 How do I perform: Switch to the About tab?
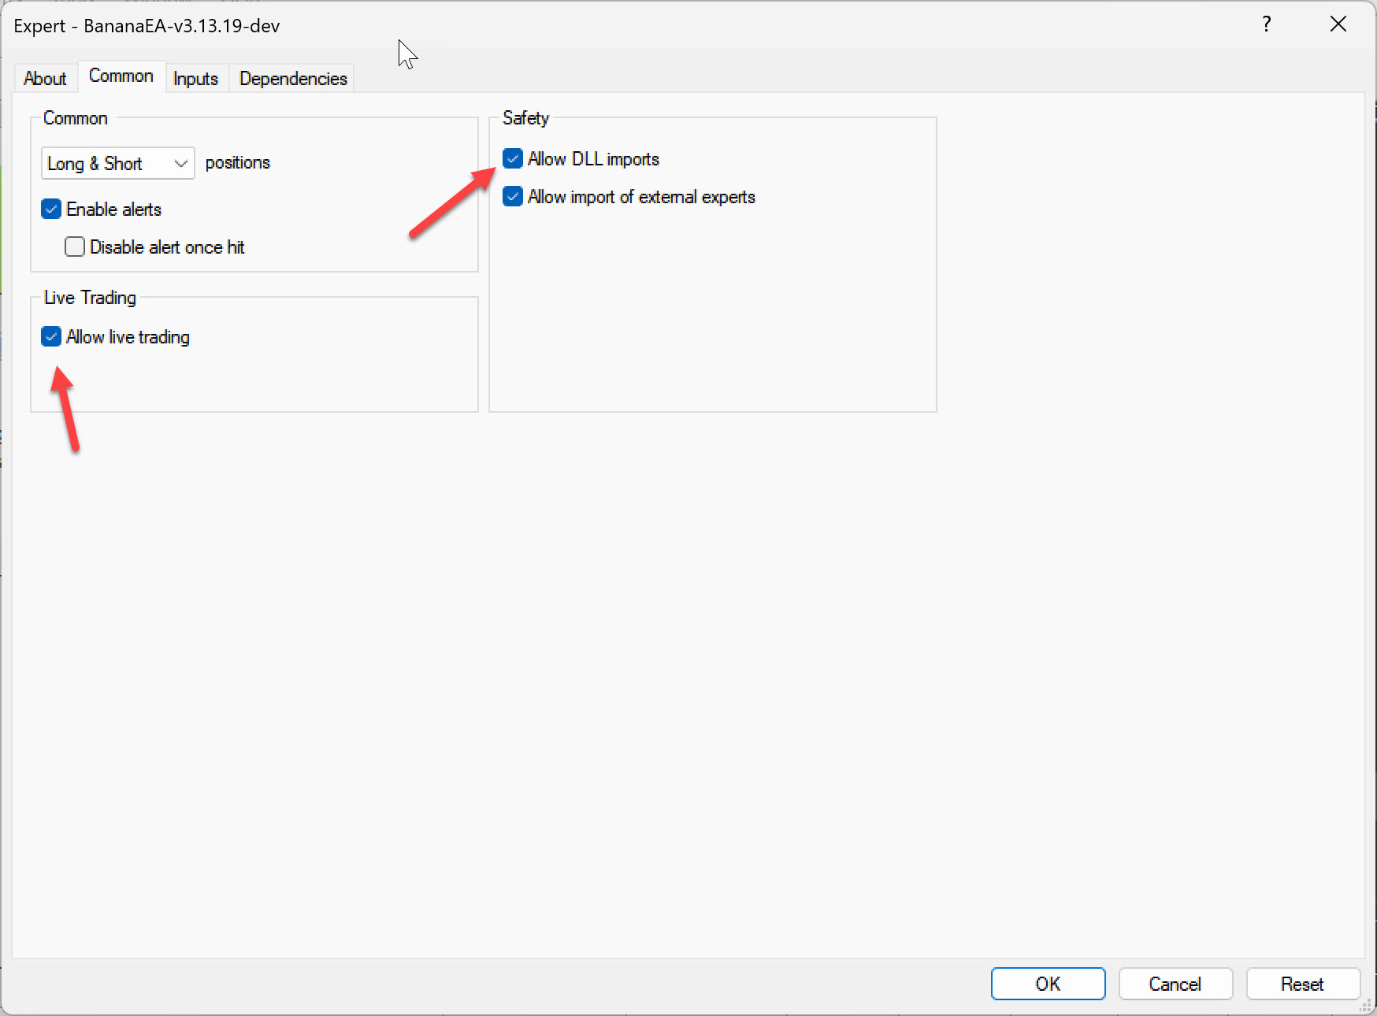[45, 79]
